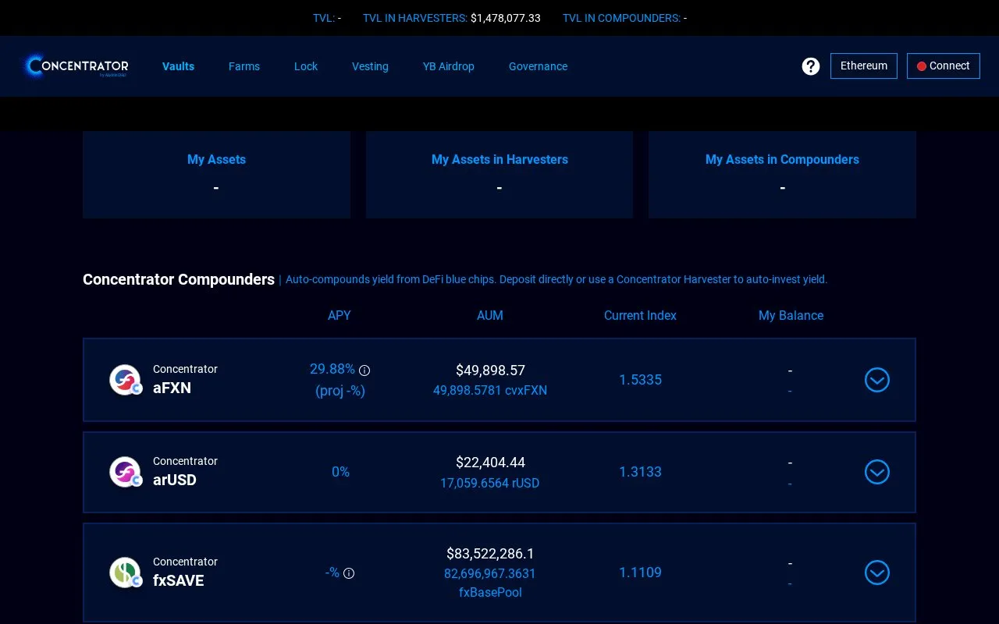Click the fxSAVE AUM value $83,522,286.1
The image size is (999, 624).
(x=490, y=554)
